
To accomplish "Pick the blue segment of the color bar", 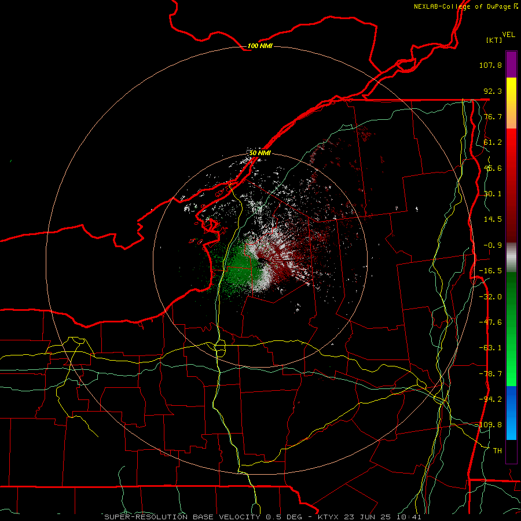I will pyautogui.click(x=511, y=413).
